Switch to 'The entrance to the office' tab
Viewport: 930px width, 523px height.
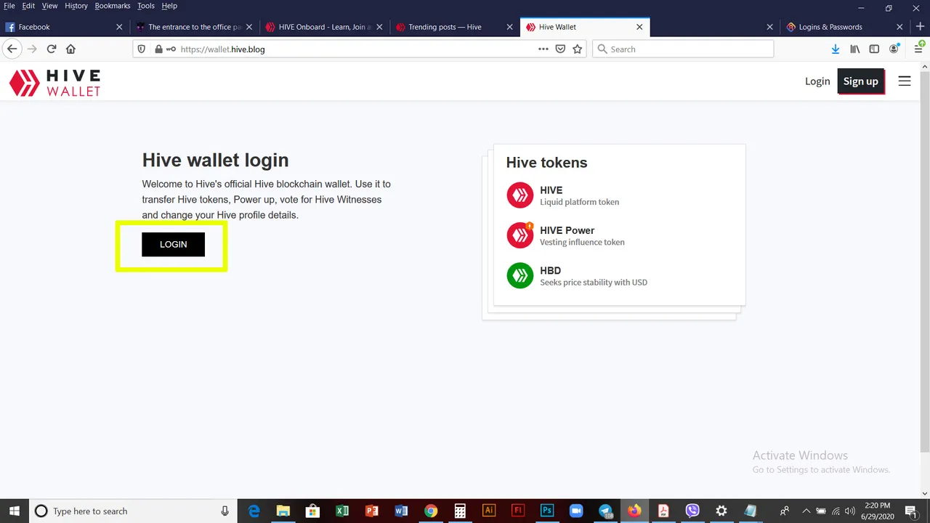[x=195, y=27]
